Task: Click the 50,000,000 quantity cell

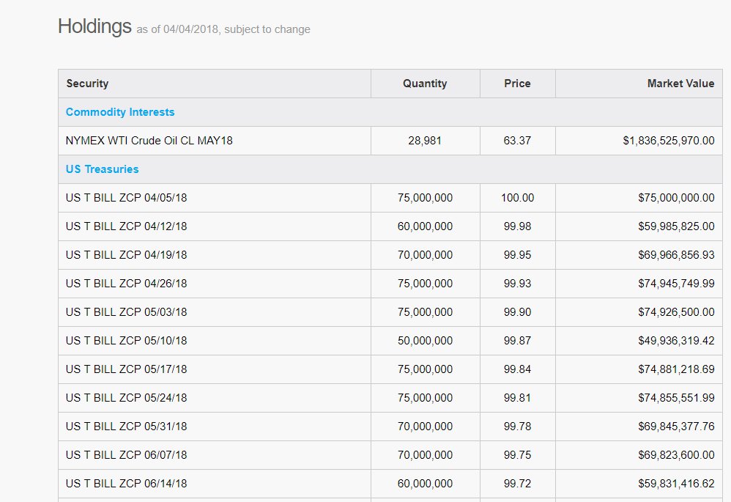Action: pos(425,341)
